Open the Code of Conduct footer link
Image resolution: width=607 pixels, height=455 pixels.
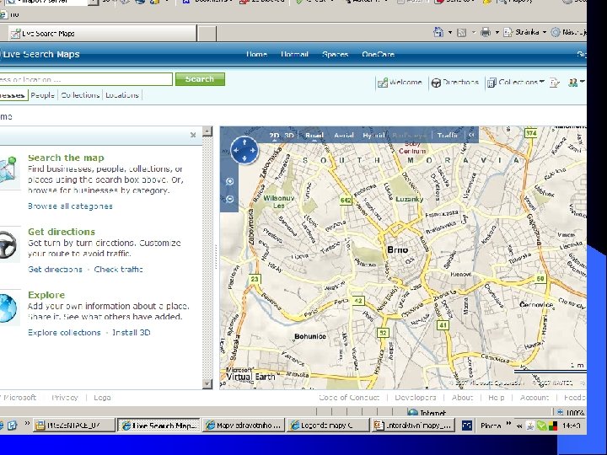349,398
